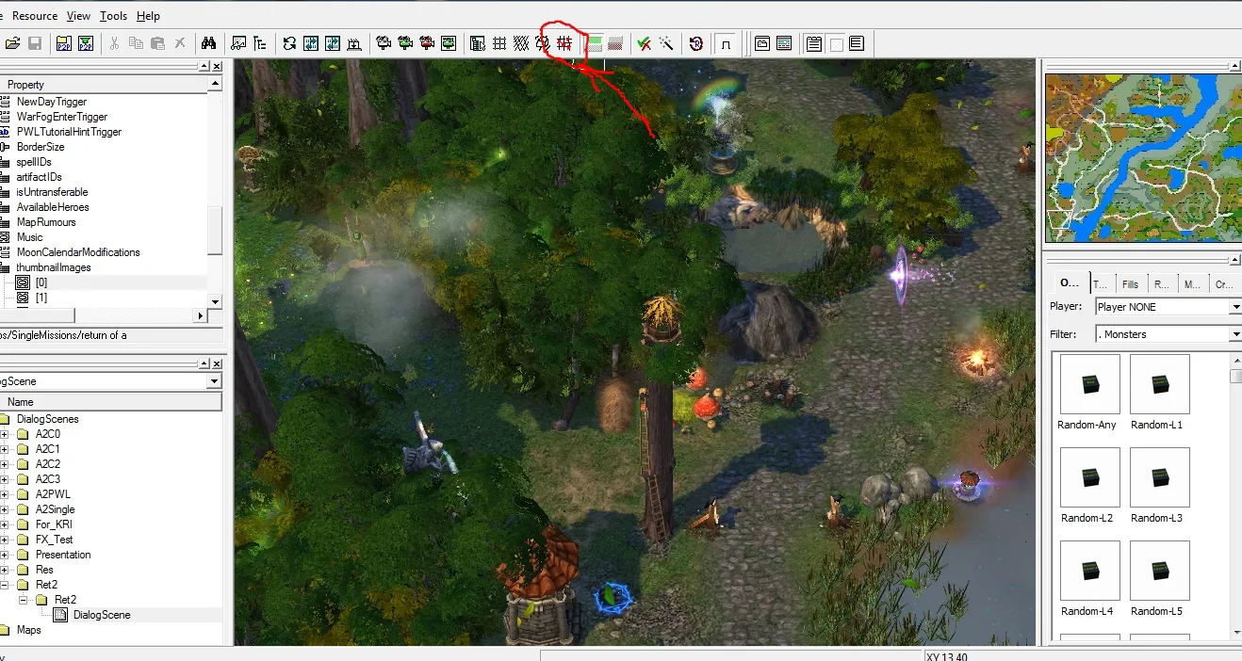The image size is (1242, 661).
Task: Select the Random-L1 monster thumbnail
Action: 1159,384
